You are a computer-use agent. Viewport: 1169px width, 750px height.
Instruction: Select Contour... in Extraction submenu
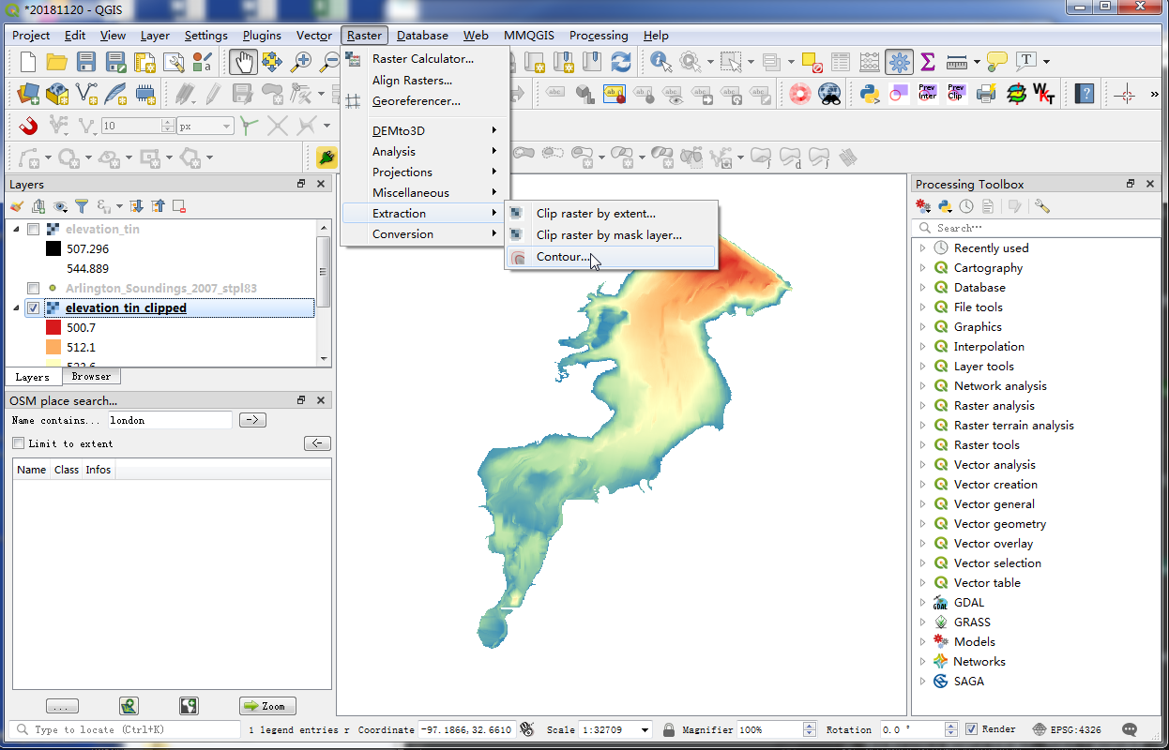(611, 256)
